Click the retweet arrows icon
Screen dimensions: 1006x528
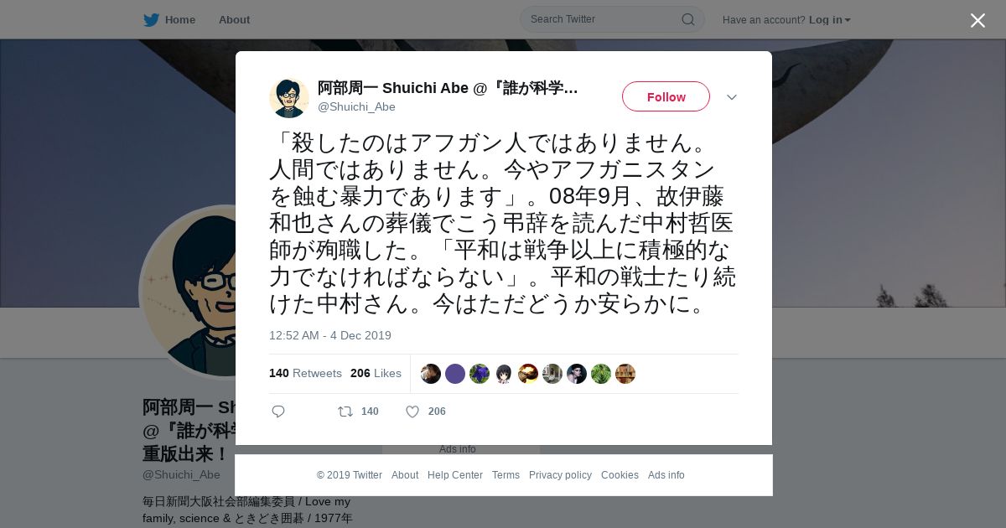coord(345,412)
